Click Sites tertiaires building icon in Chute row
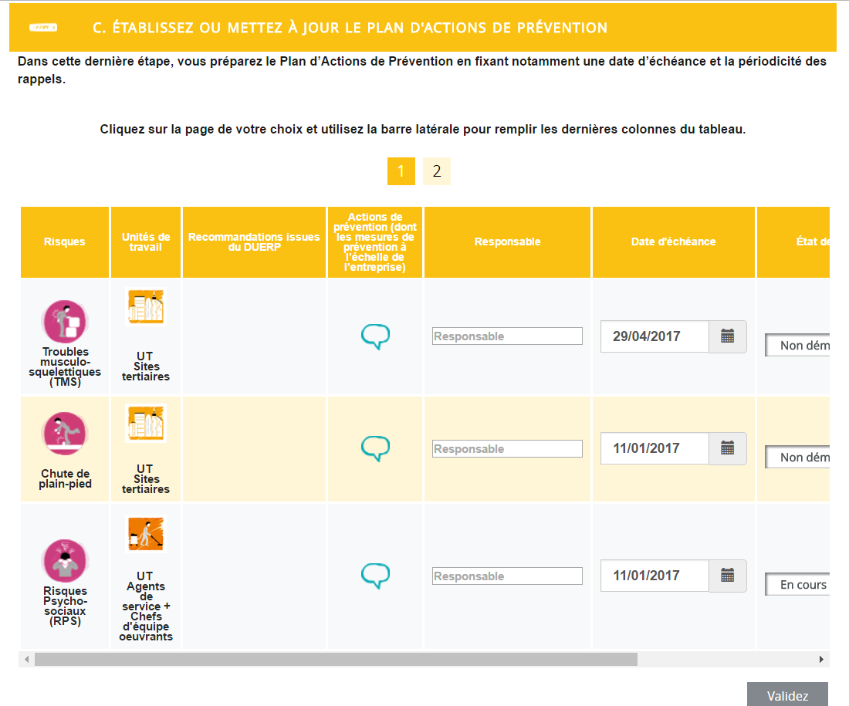Screen dimensions: 849x706 point(146,423)
